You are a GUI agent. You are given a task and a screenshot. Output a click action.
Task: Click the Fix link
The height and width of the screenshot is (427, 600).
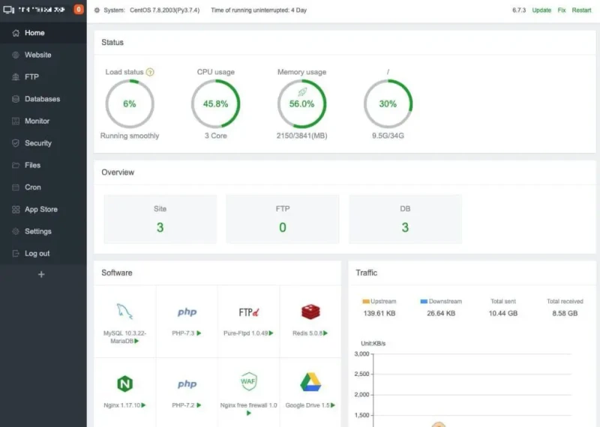pyautogui.click(x=561, y=10)
